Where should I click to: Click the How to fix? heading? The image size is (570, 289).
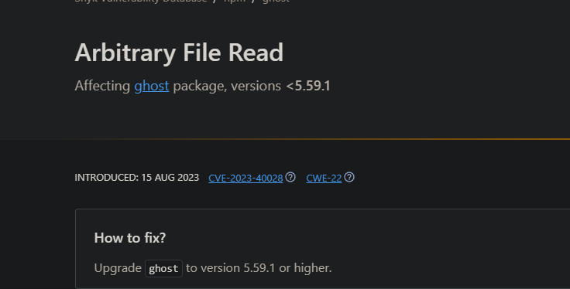(130, 238)
